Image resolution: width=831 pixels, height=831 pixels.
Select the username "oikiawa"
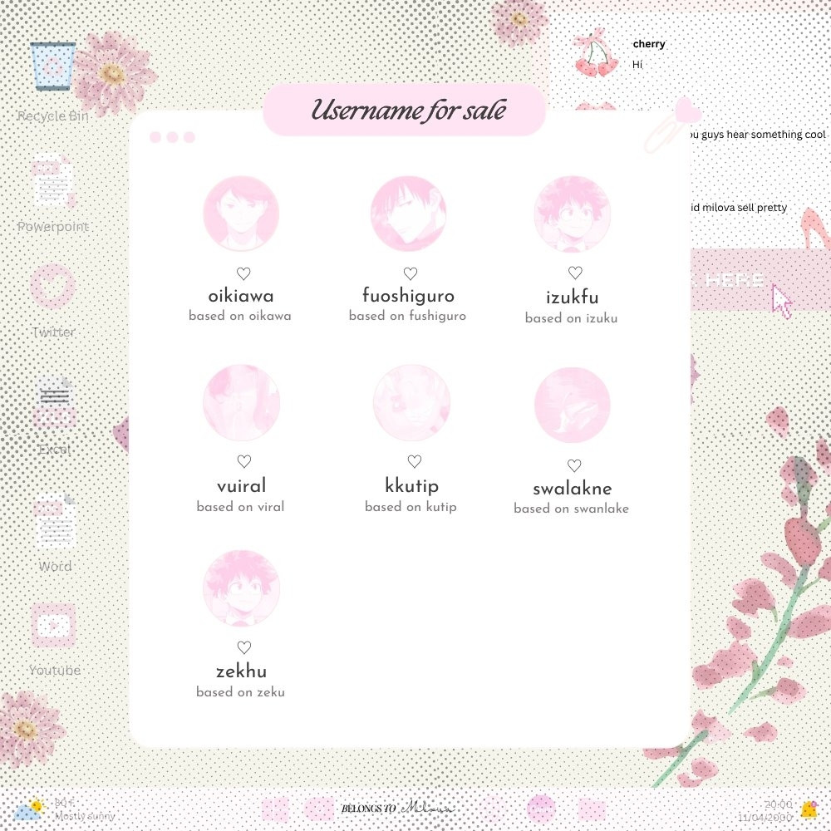pyautogui.click(x=241, y=296)
